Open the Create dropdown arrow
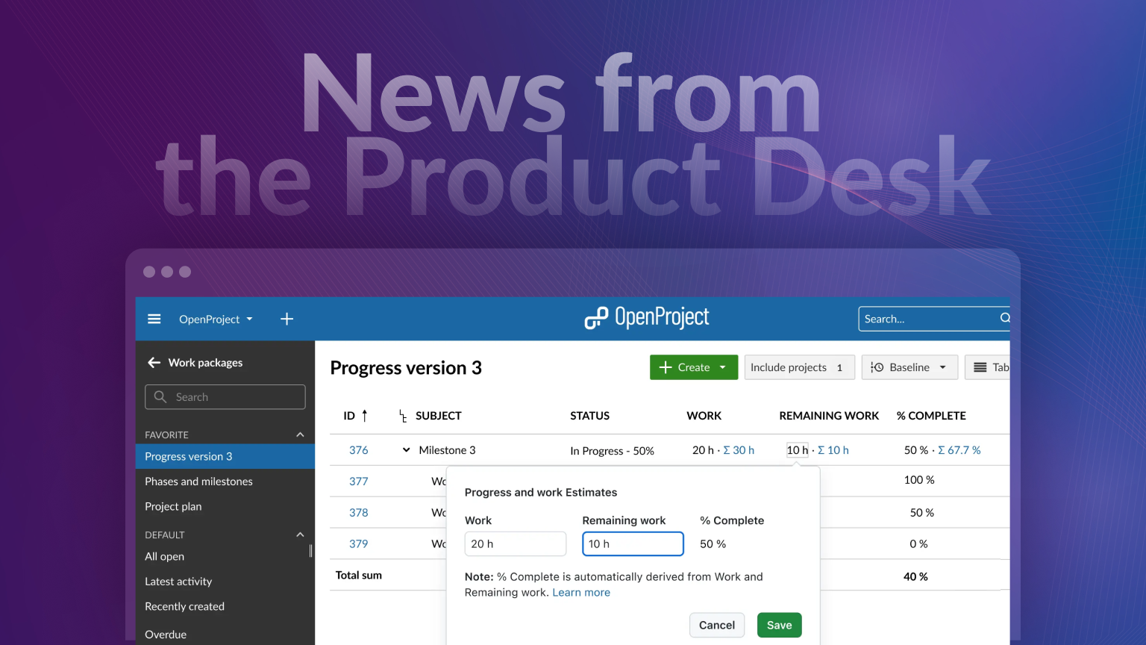1146x645 pixels. pyautogui.click(x=721, y=367)
